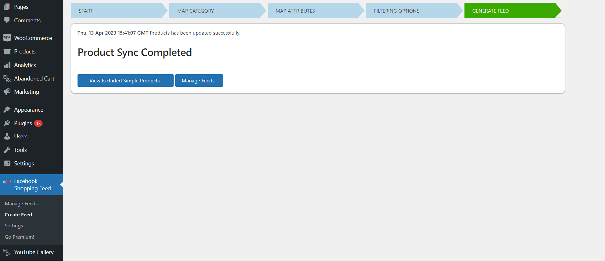The image size is (605, 261).
Task: Click the Go Premium! link
Action: [20, 237]
